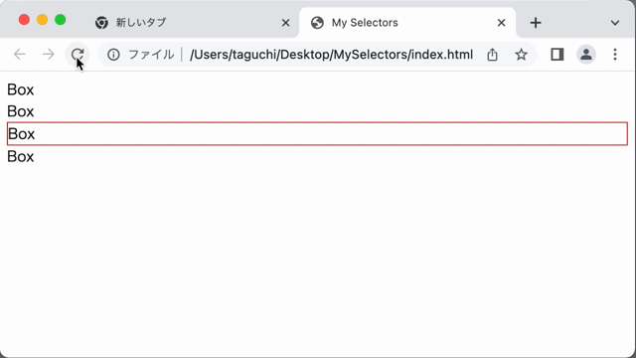Go forward to the next page

[x=49, y=55]
